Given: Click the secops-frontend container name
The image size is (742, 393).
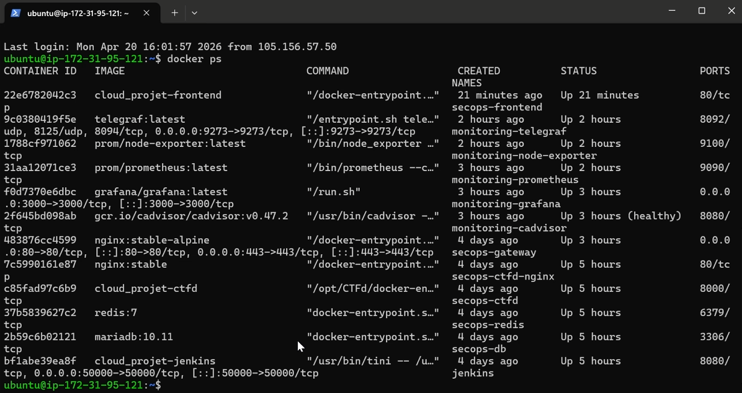Looking at the screenshot, I should tap(497, 107).
